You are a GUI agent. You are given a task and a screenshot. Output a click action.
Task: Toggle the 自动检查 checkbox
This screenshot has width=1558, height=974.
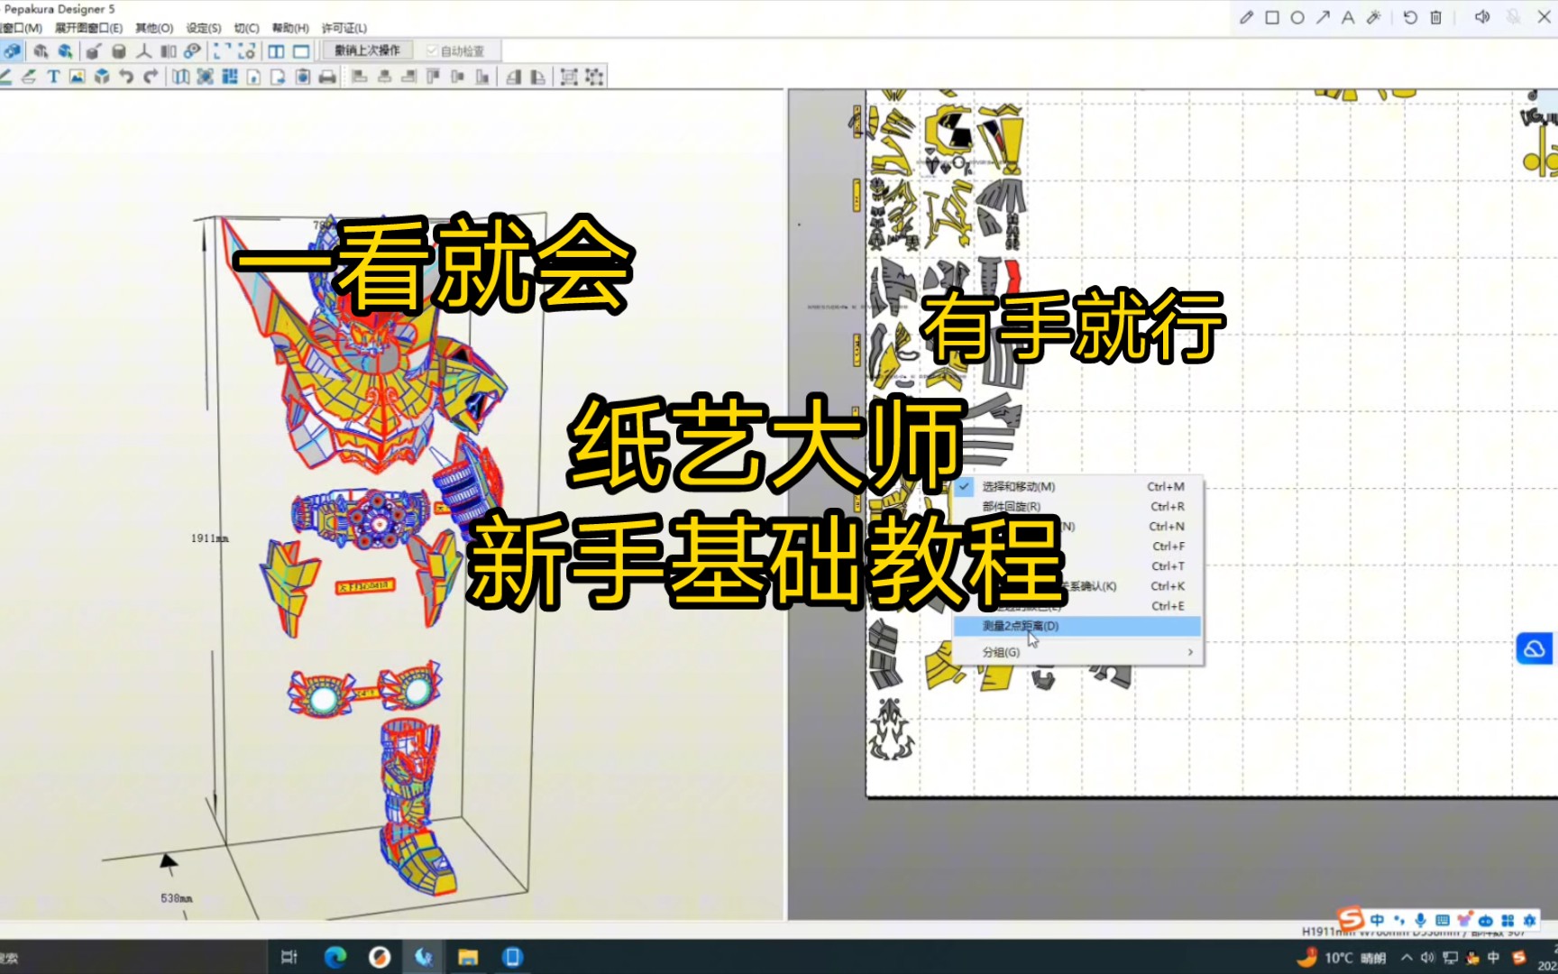(x=433, y=51)
